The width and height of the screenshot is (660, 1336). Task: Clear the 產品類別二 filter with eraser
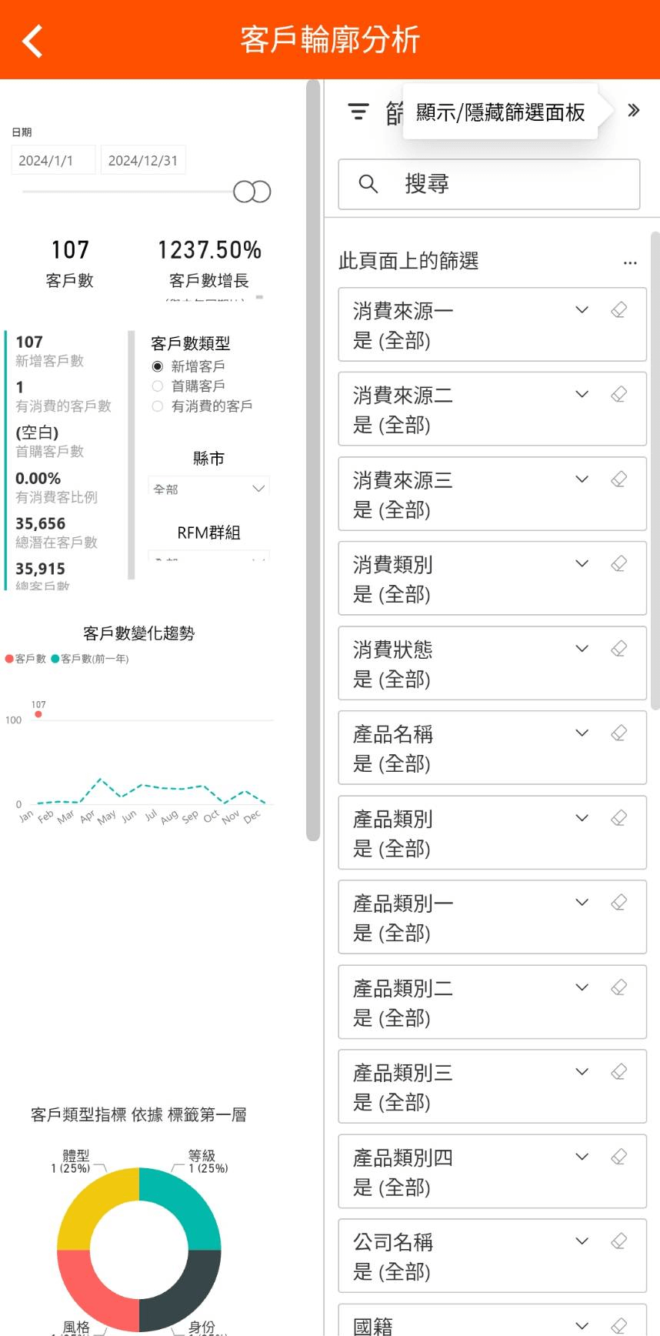[x=618, y=987]
